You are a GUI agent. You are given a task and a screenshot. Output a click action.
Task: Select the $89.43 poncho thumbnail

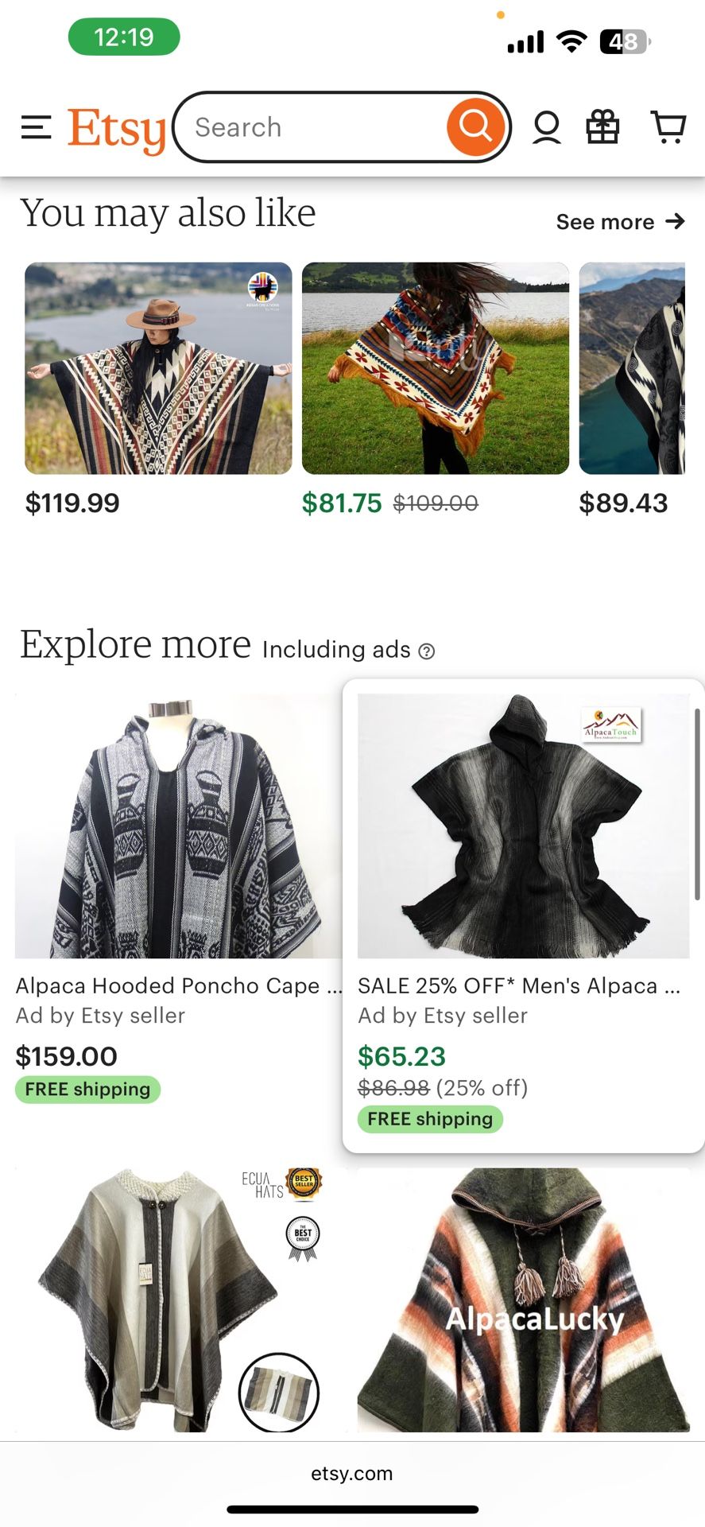(632, 368)
